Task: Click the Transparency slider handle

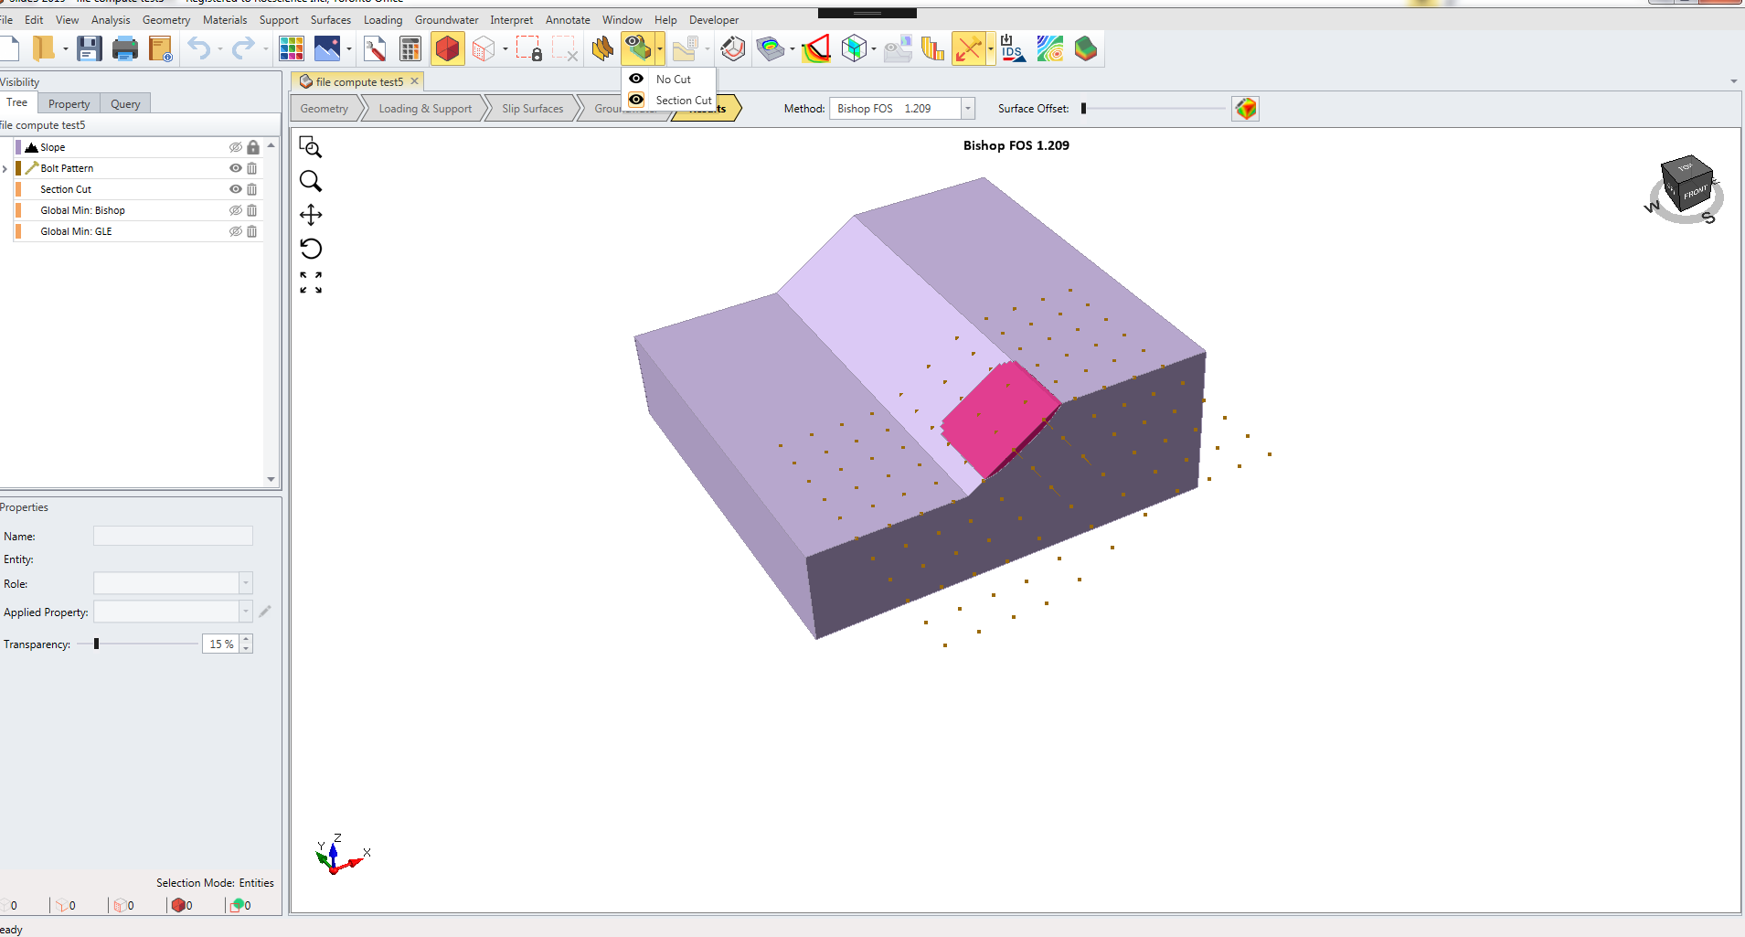Action: [x=96, y=644]
